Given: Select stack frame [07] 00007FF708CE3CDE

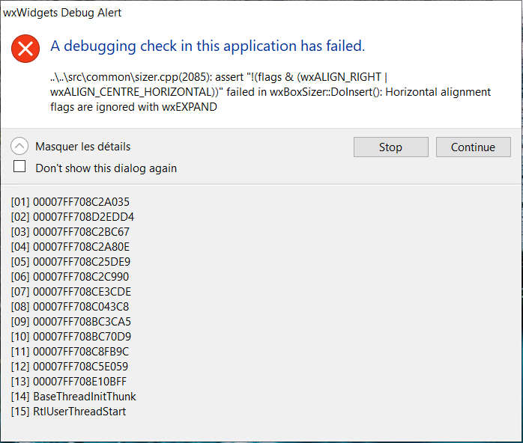Looking at the screenshot, I should (70, 292).
